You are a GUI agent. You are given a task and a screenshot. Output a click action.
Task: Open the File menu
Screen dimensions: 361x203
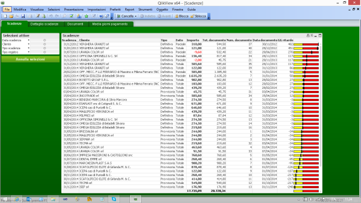pos(7,10)
